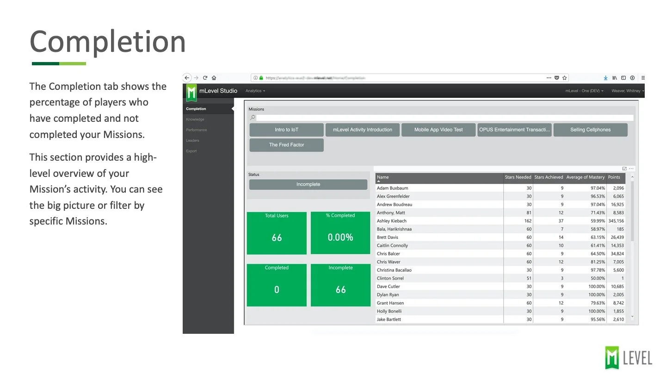This screenshot has width=666, height=375.
Task: Open the page actions three-dot menu in address bar
Action: click(x=549, y=78)
